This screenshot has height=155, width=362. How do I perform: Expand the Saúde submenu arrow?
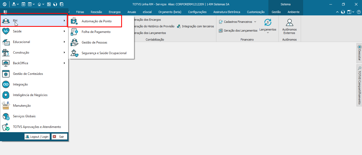click(x=64, y=31)
